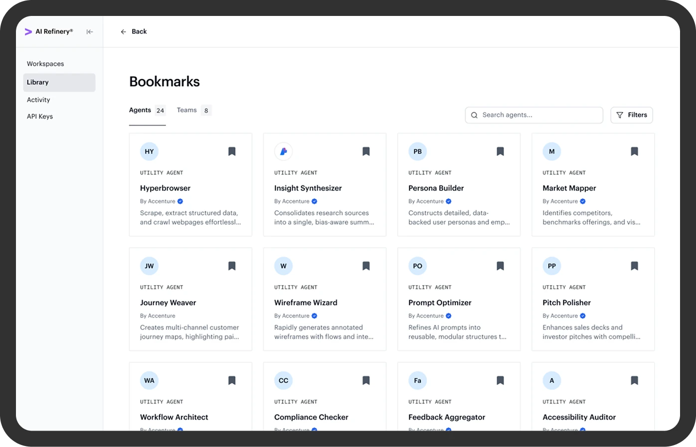696x447 pixels.
Task: Click the magnifier icon in search box
Action: [x=474, y=115]
